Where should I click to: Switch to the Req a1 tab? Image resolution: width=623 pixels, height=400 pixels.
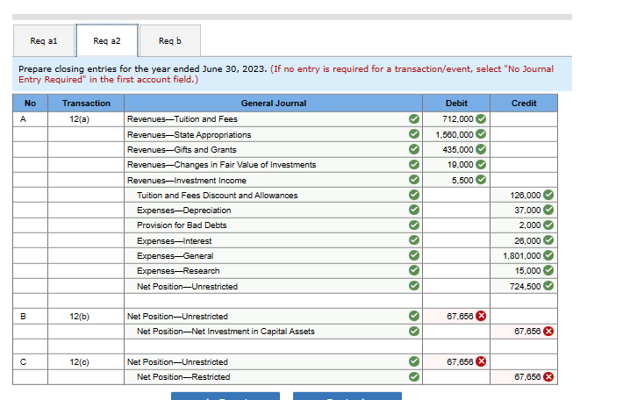tap(44, 40)
